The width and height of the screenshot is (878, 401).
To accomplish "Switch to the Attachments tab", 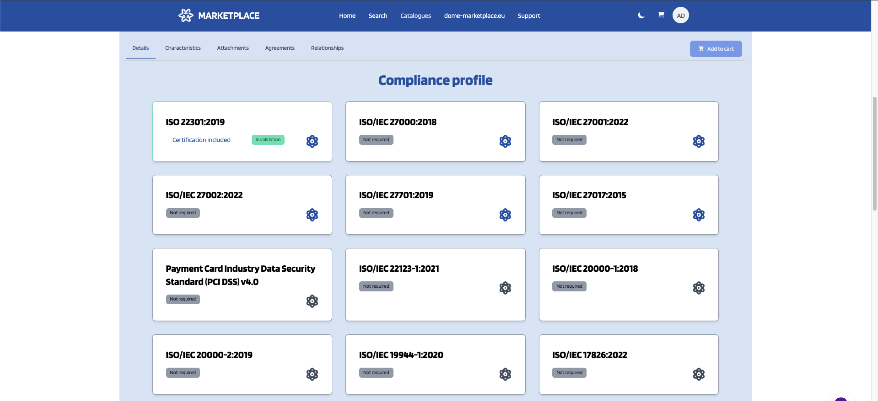I will (233, 48).
